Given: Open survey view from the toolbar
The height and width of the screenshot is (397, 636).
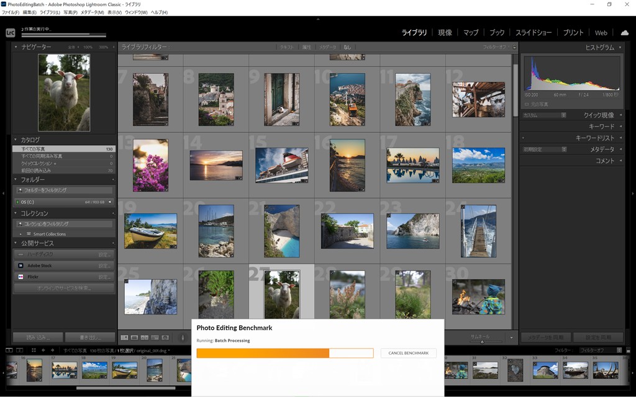Looking at the screenshot, I should (154, 337).
